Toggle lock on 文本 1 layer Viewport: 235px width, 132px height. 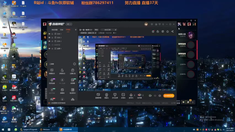click(52, 34)
